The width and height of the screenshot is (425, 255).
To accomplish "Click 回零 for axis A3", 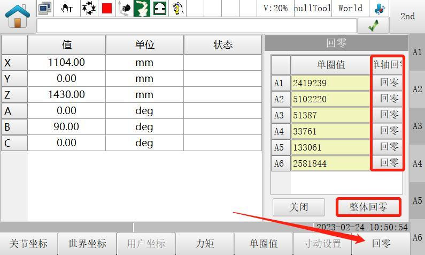I will (x=388, y=115).
